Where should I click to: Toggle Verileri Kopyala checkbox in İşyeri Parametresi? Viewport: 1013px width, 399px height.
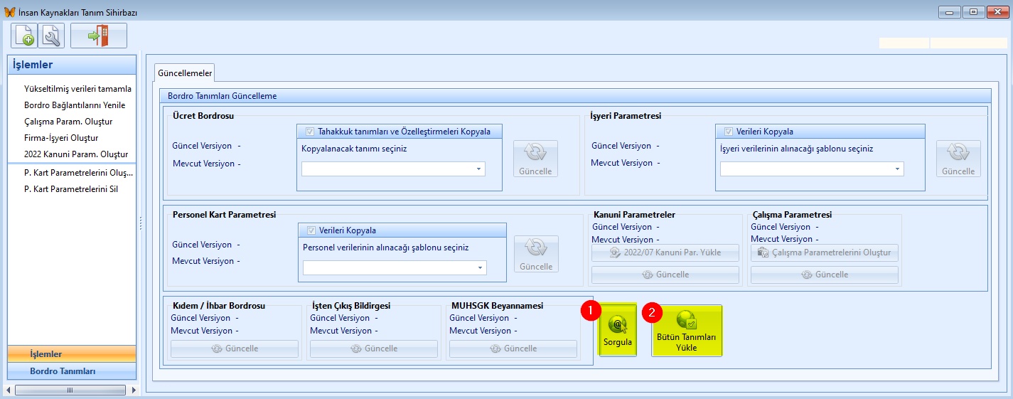[729, 132]
